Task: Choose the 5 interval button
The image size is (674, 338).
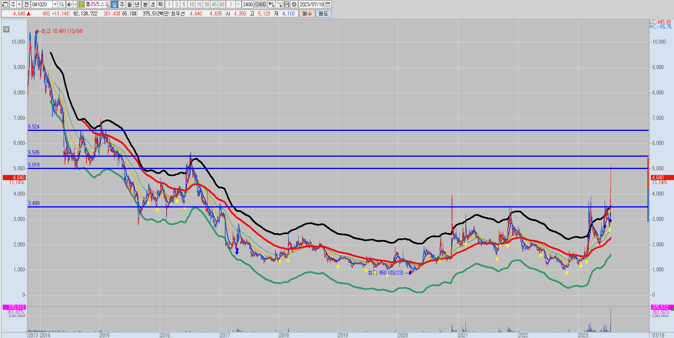Action: pos(184,4)
